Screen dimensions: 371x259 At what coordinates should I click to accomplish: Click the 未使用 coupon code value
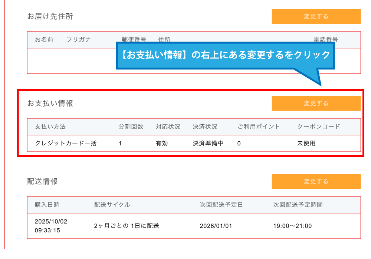pos(306,143)
